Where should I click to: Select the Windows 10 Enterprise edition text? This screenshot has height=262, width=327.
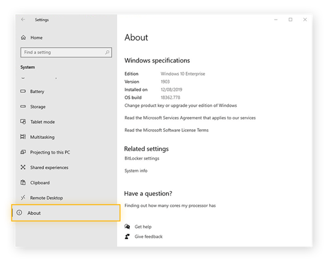pyautogui.click(x=183, y=74)
